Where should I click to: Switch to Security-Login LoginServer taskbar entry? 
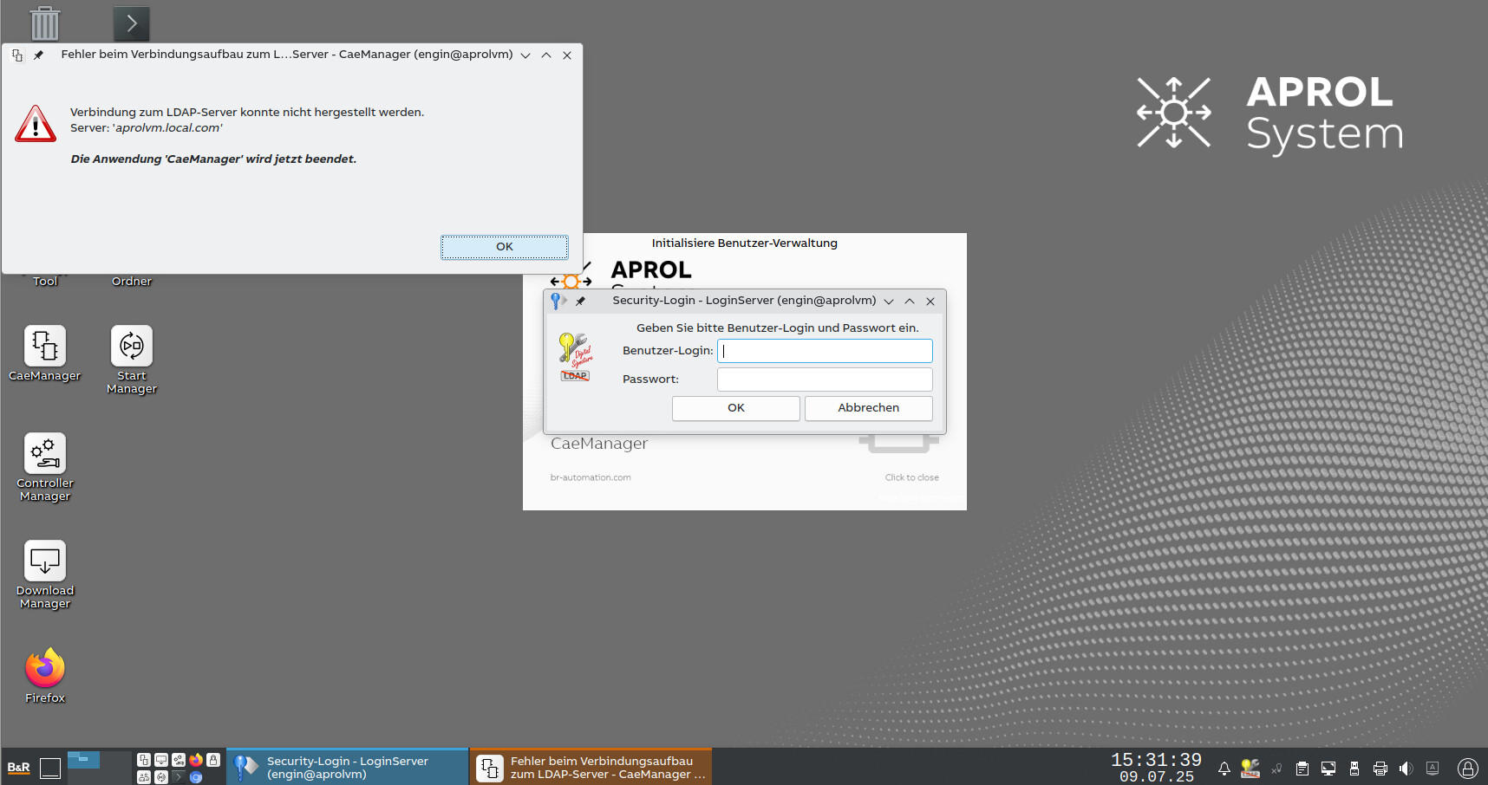click(348, 767)
